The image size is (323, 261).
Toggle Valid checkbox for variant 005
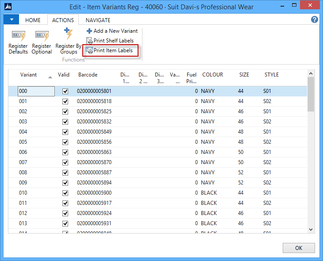(65, 142)
